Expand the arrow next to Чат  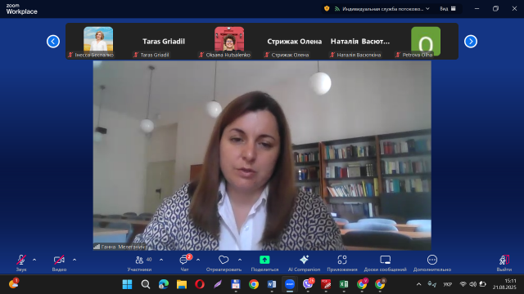pyautogui.click(x=198, y=260)
